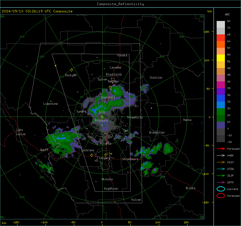Click the 150 tick on bottom axis
This screenshot has height=226, width=241.
coord(186,222)
